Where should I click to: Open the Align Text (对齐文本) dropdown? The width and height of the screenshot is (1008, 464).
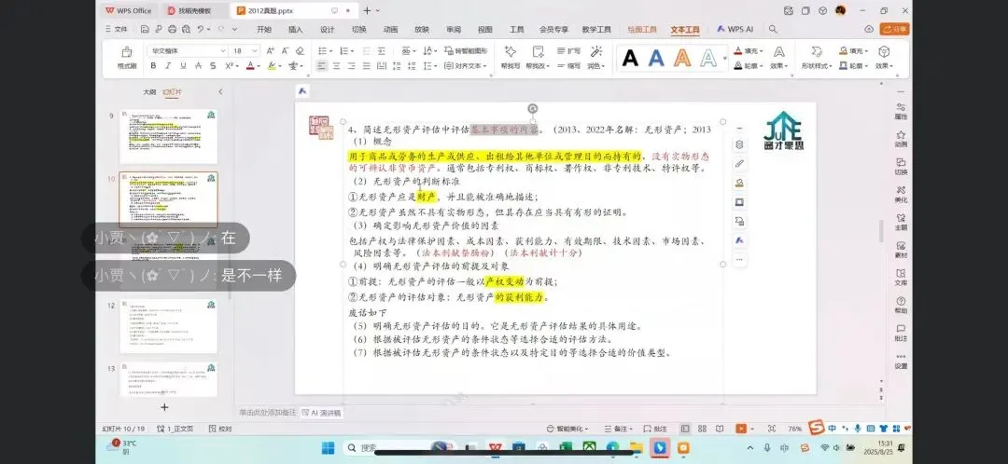tap(466, 65)
